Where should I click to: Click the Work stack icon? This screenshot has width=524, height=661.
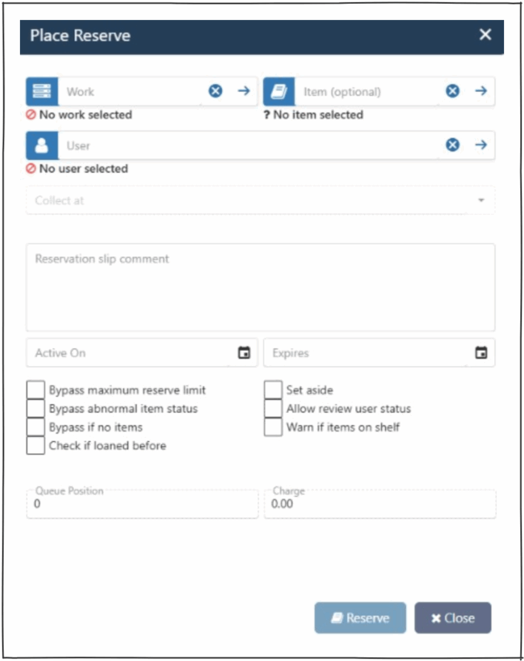click(x=42, y=92)
